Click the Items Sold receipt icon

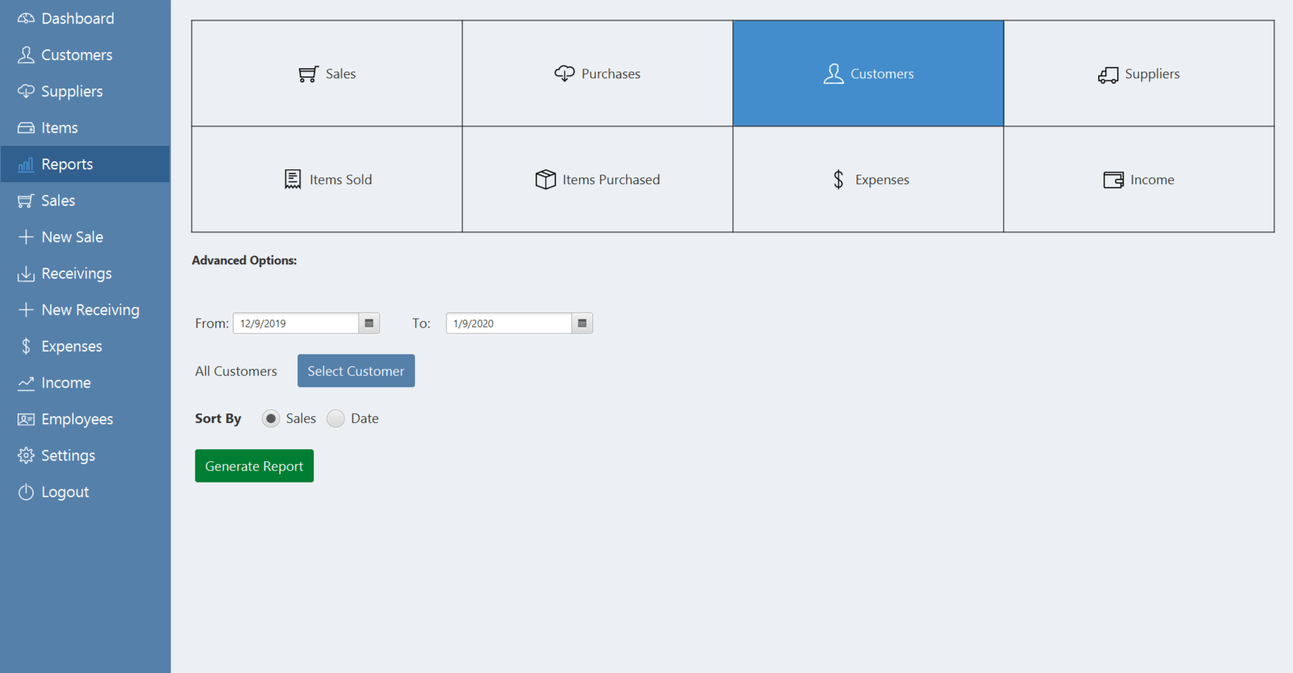(293, 179)
